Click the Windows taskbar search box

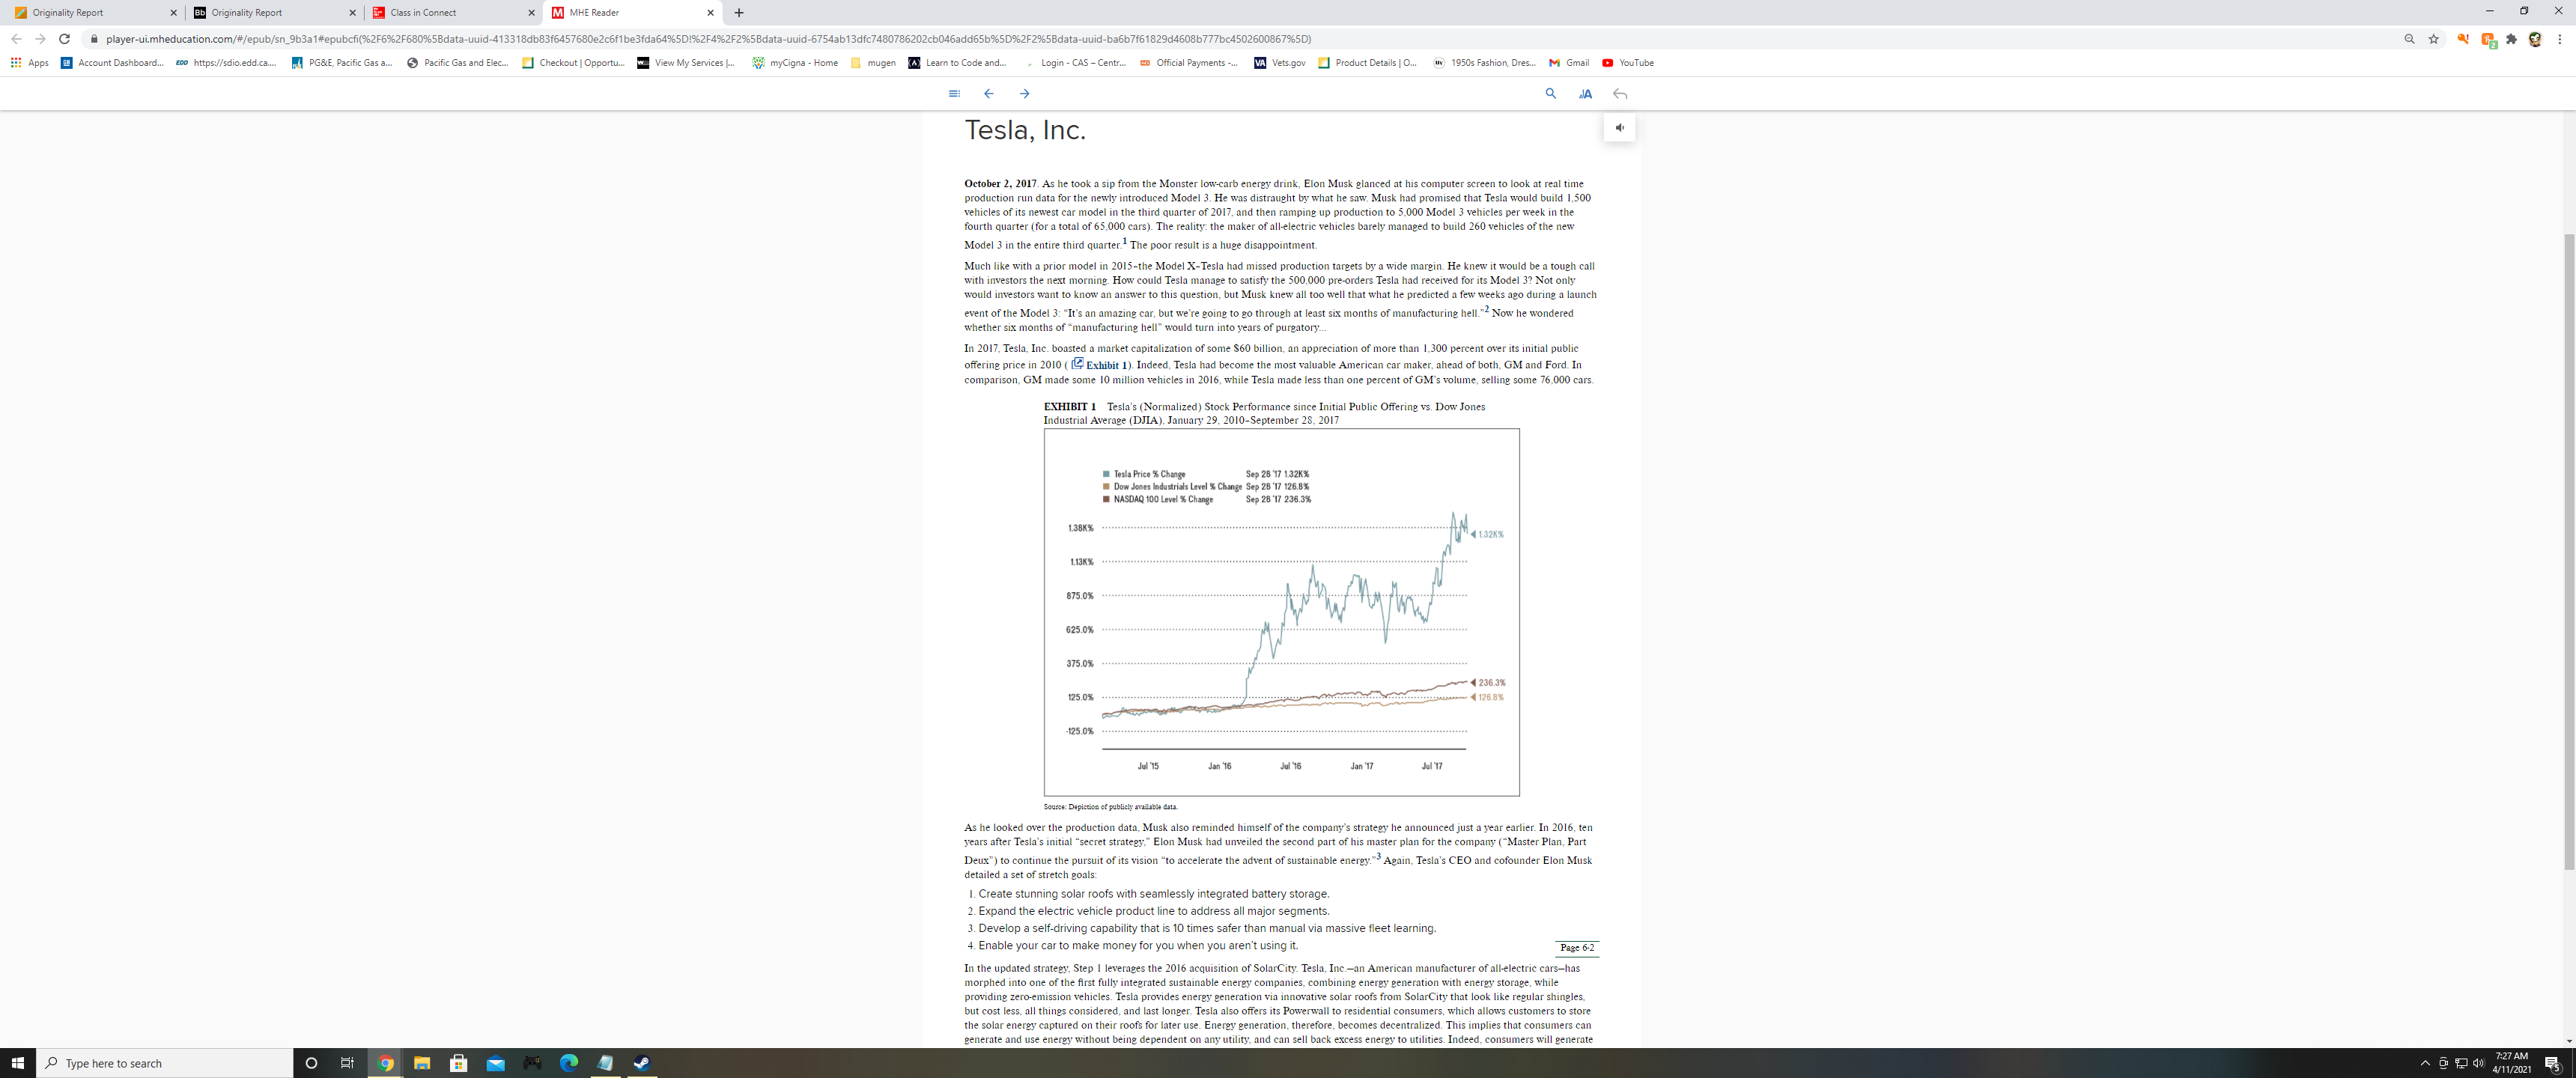click(165, 1063)
